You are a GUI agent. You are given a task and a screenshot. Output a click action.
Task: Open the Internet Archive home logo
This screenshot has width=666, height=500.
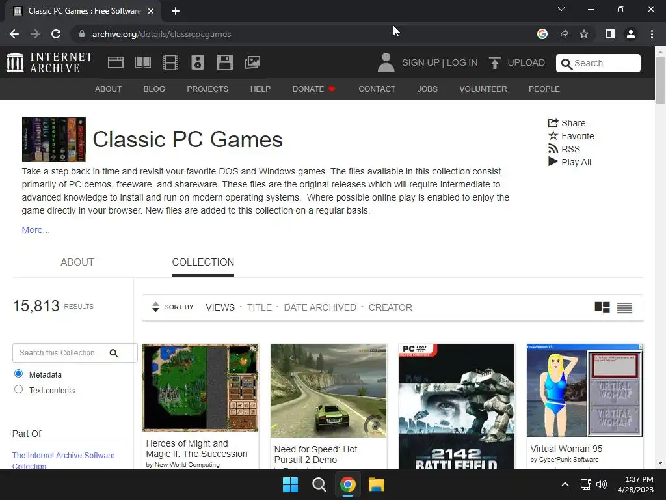coord(49,62)
